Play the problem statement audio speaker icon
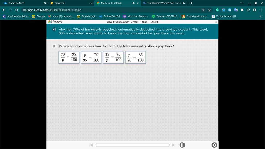 pos(54,30)
